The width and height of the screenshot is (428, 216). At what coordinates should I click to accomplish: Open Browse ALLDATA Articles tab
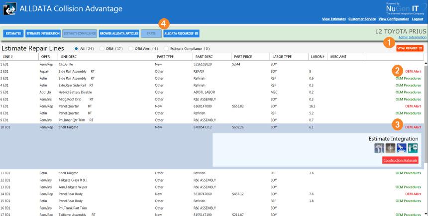pos(119,33)
